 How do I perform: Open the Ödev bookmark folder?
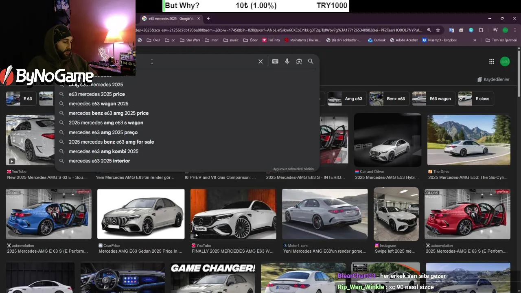coord(250,40)
